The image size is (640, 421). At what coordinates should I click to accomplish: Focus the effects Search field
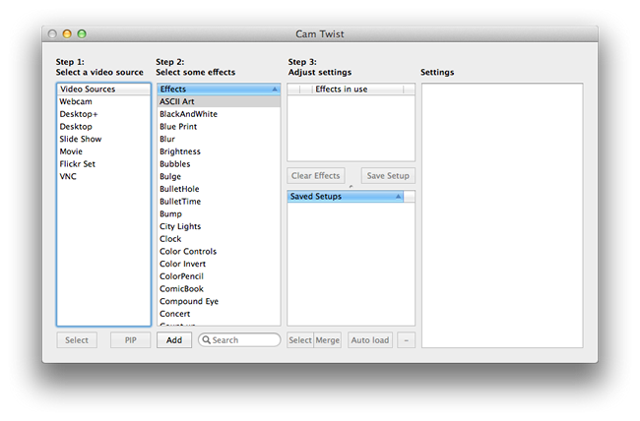(x=239, y=339)
